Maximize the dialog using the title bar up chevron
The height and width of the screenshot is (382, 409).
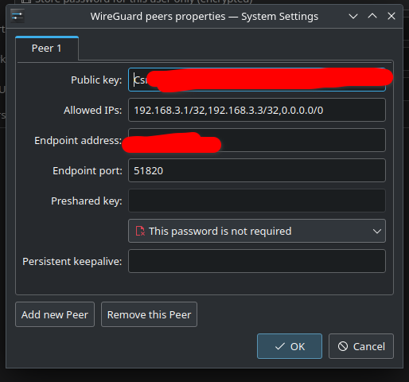click(372, 16)
